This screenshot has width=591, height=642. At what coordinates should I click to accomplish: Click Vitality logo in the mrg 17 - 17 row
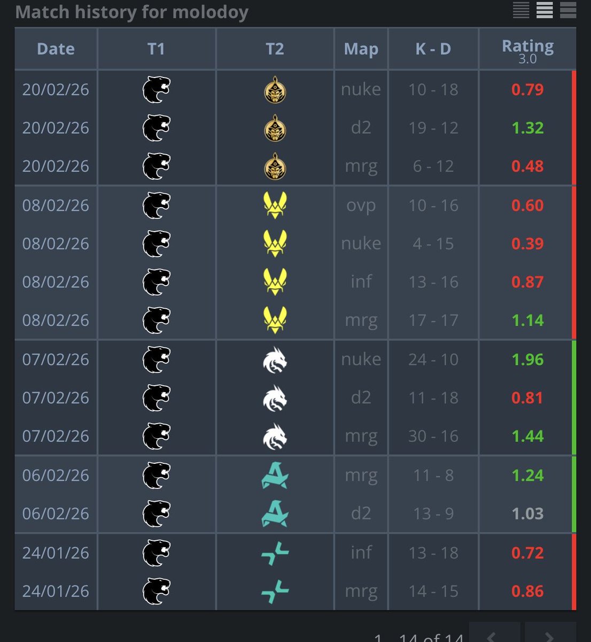coord(275,320)
